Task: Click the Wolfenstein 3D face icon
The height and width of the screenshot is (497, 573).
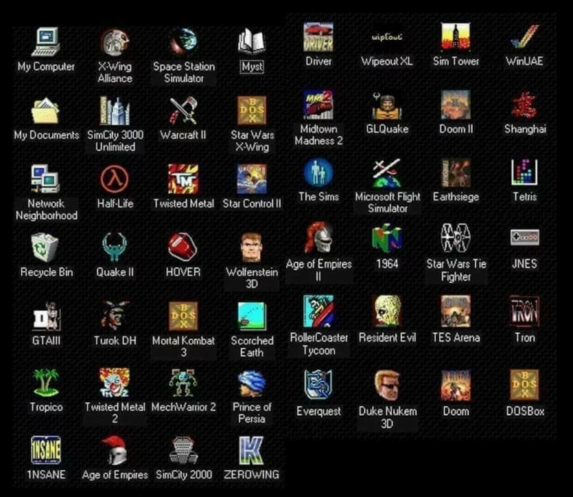Action: (251, 247)
